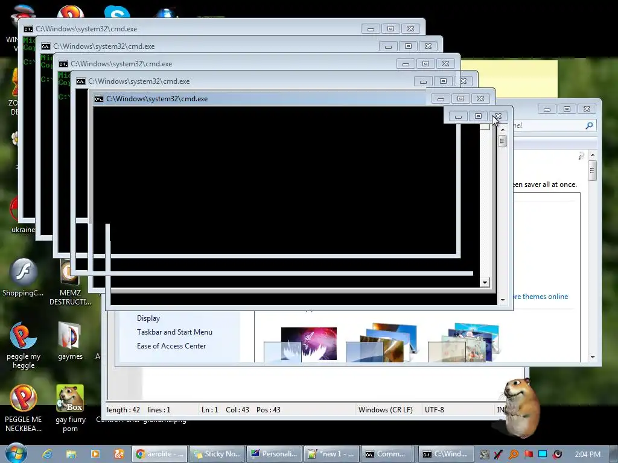Click 'Ln : 1' in status bar

pyautogui.click(x=209, y=410)
